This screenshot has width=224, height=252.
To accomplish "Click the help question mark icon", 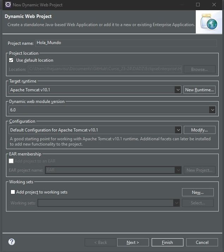I will click(12, 242).
